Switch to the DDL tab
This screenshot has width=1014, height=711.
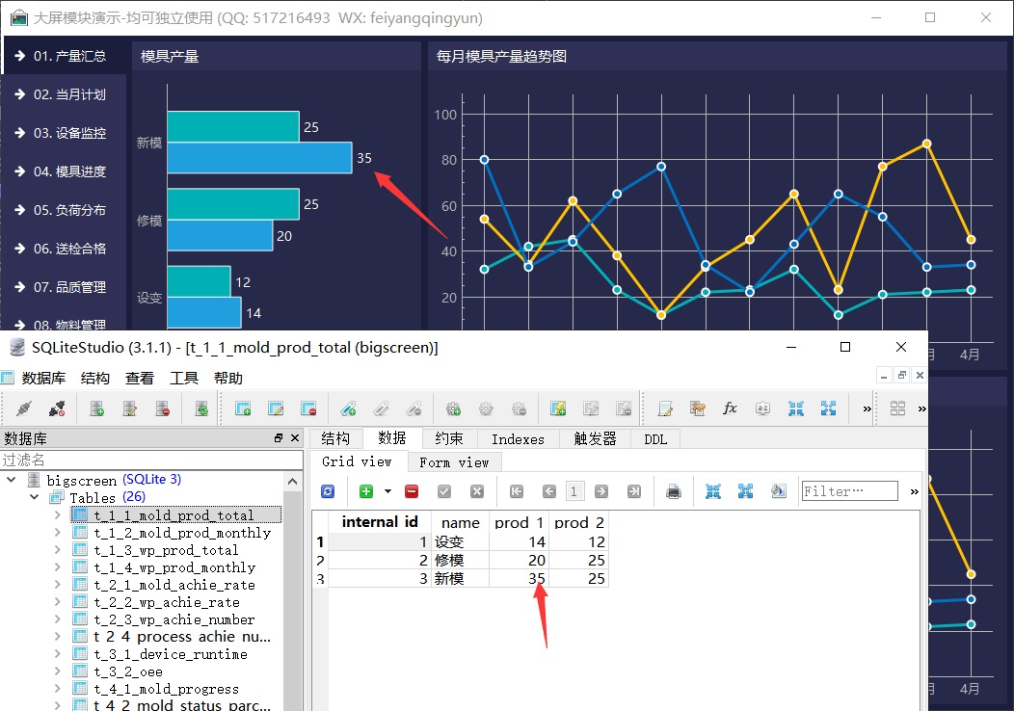(x=654, y=439)
